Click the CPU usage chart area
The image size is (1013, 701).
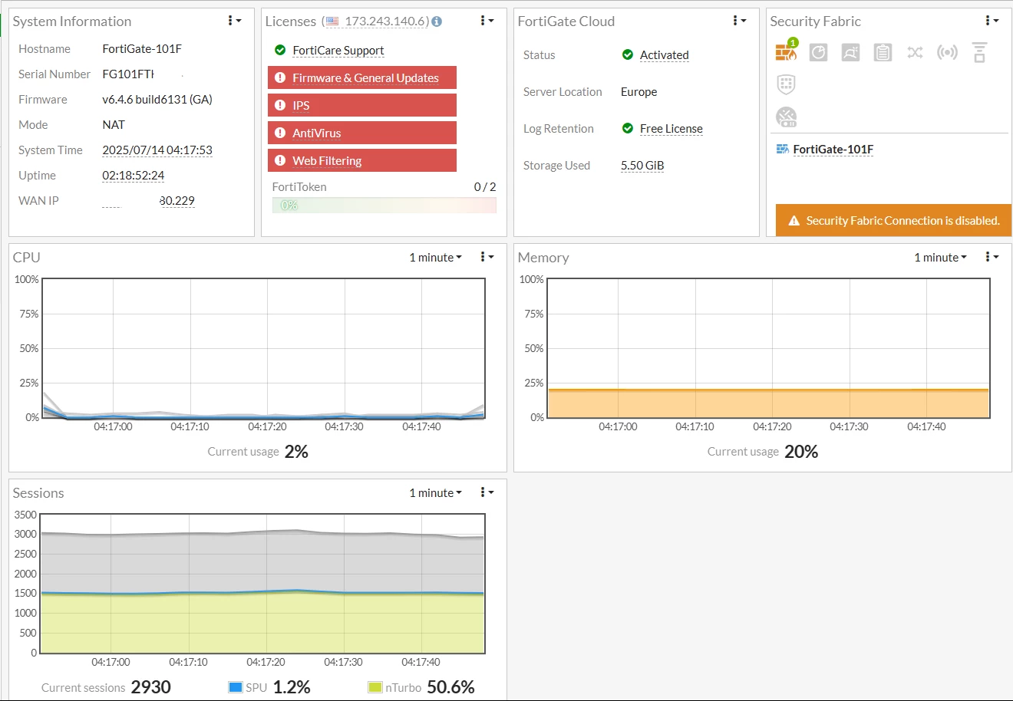(x=263, y=348)
